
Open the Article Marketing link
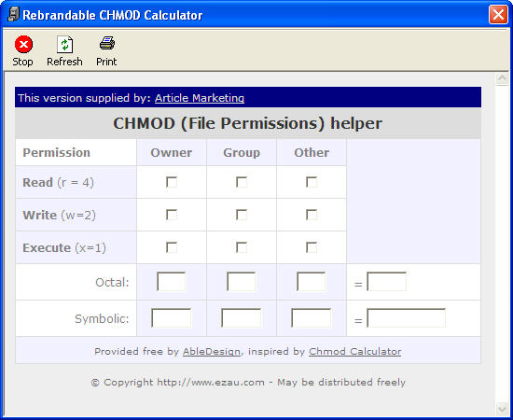pyautogui.click(x=200, y=98)
